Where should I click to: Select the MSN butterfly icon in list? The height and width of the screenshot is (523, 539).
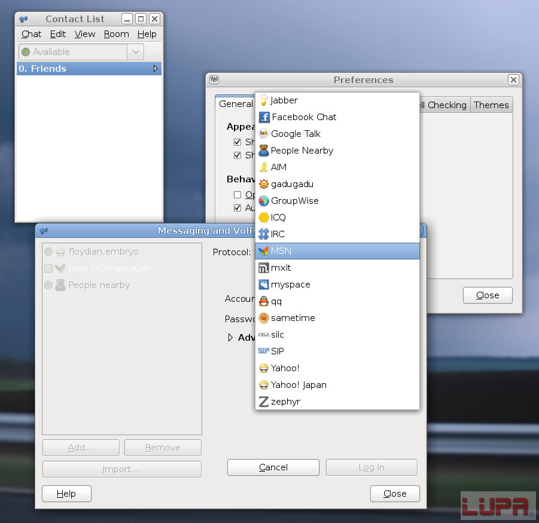click(264, 251)
